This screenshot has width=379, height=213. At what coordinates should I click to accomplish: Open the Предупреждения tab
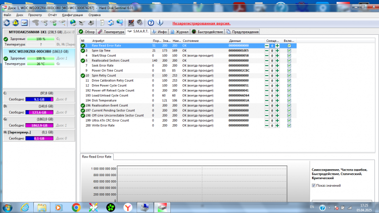coord(243,32)
